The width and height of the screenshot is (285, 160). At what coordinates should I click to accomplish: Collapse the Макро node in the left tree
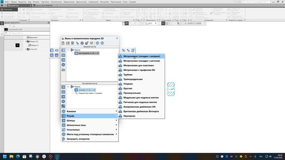[26, 41]
